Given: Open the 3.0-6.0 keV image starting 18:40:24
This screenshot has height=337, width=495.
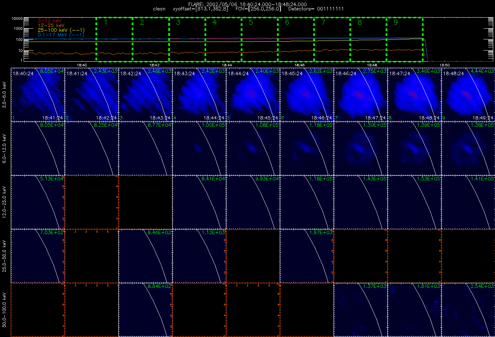Looking at the screenshot, I should [38, 94].
